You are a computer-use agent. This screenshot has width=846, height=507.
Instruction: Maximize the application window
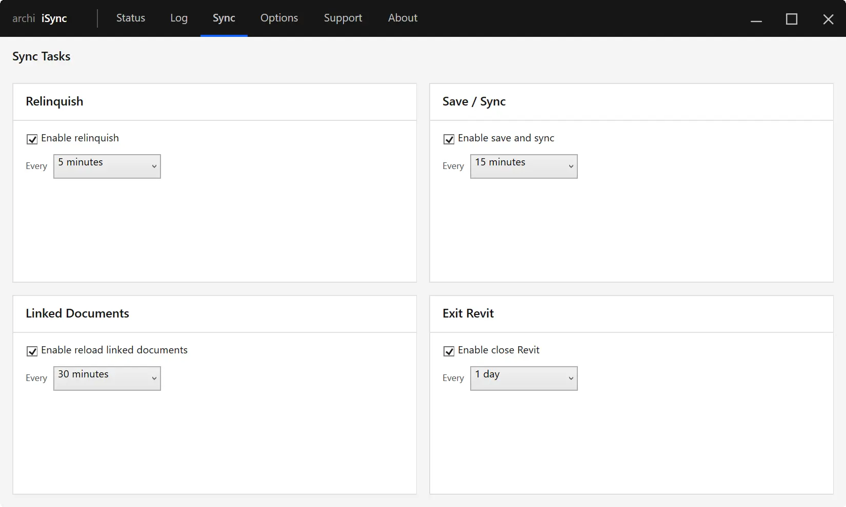792,18
